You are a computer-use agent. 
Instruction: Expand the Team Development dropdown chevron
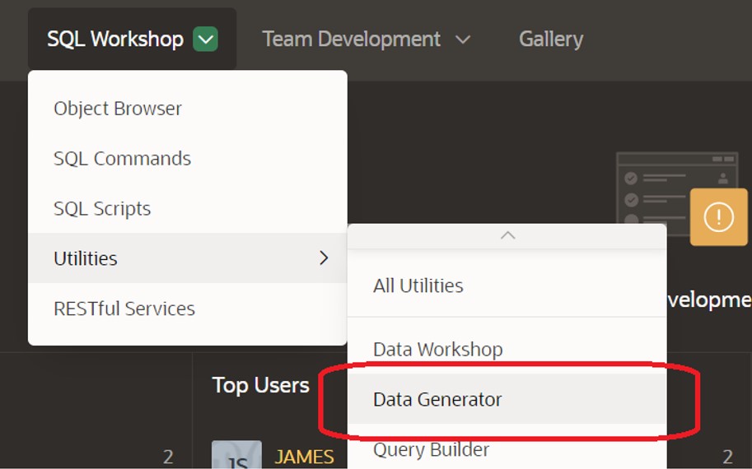[x=463, y=39]
